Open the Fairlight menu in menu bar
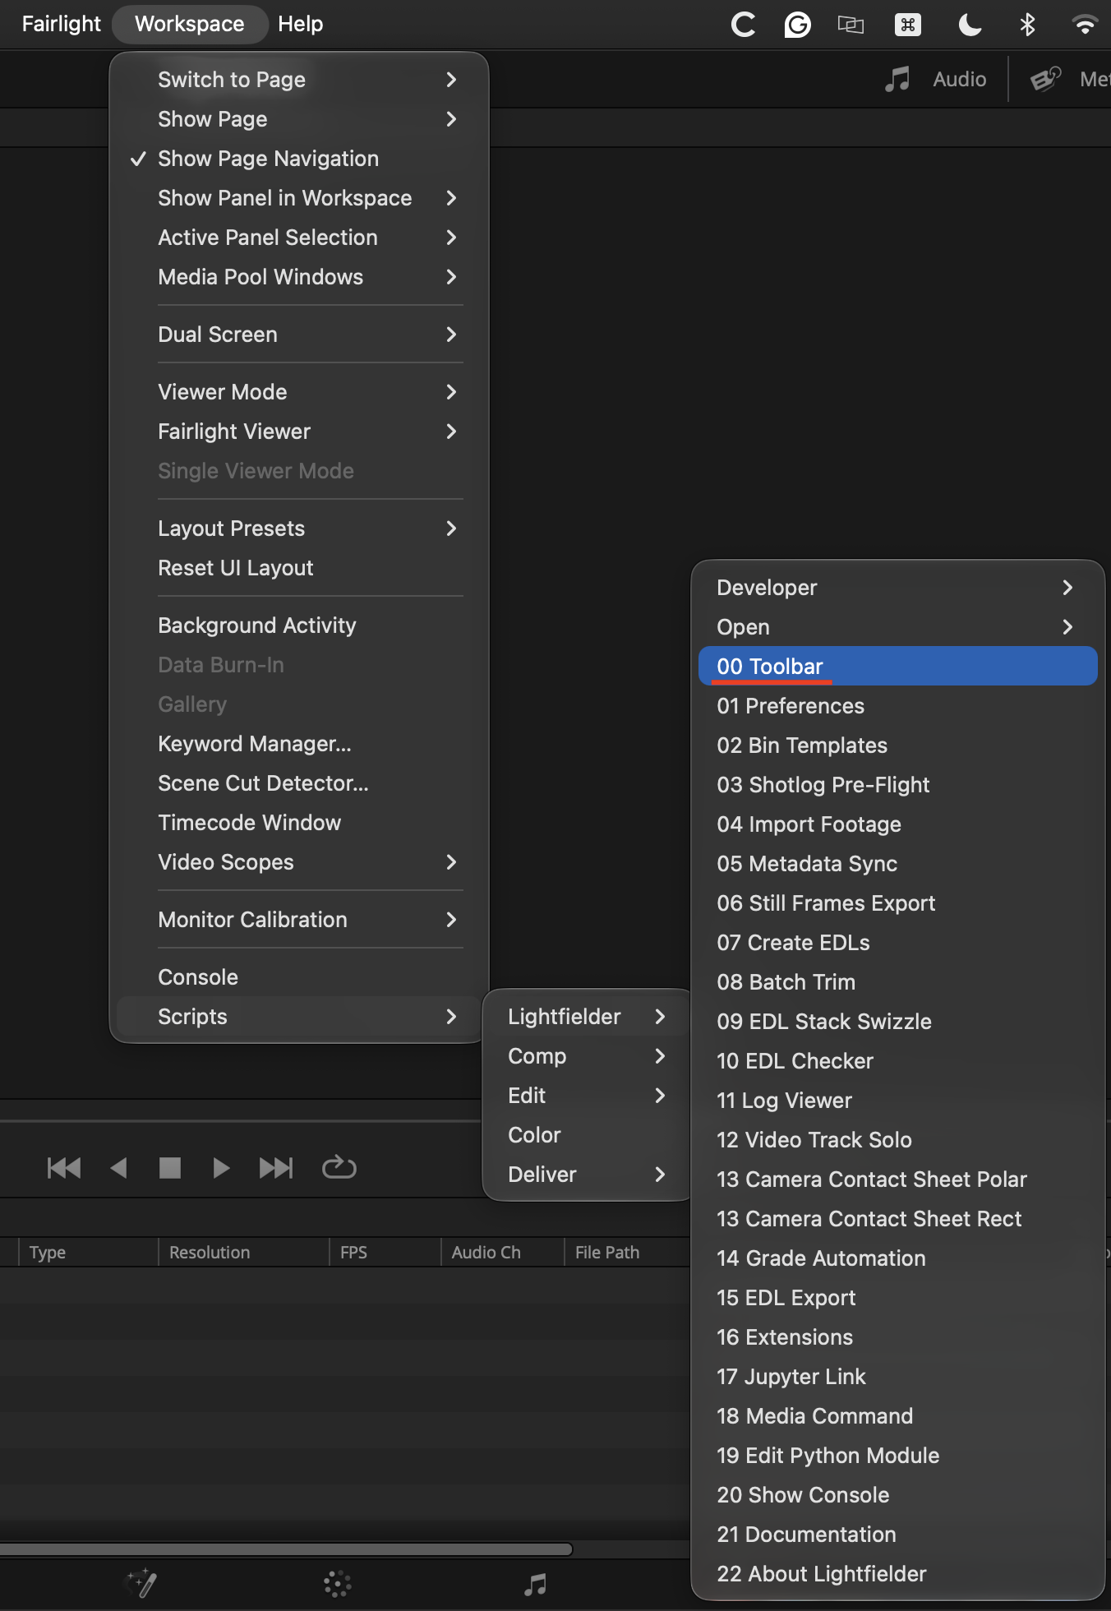 [62, 24]
